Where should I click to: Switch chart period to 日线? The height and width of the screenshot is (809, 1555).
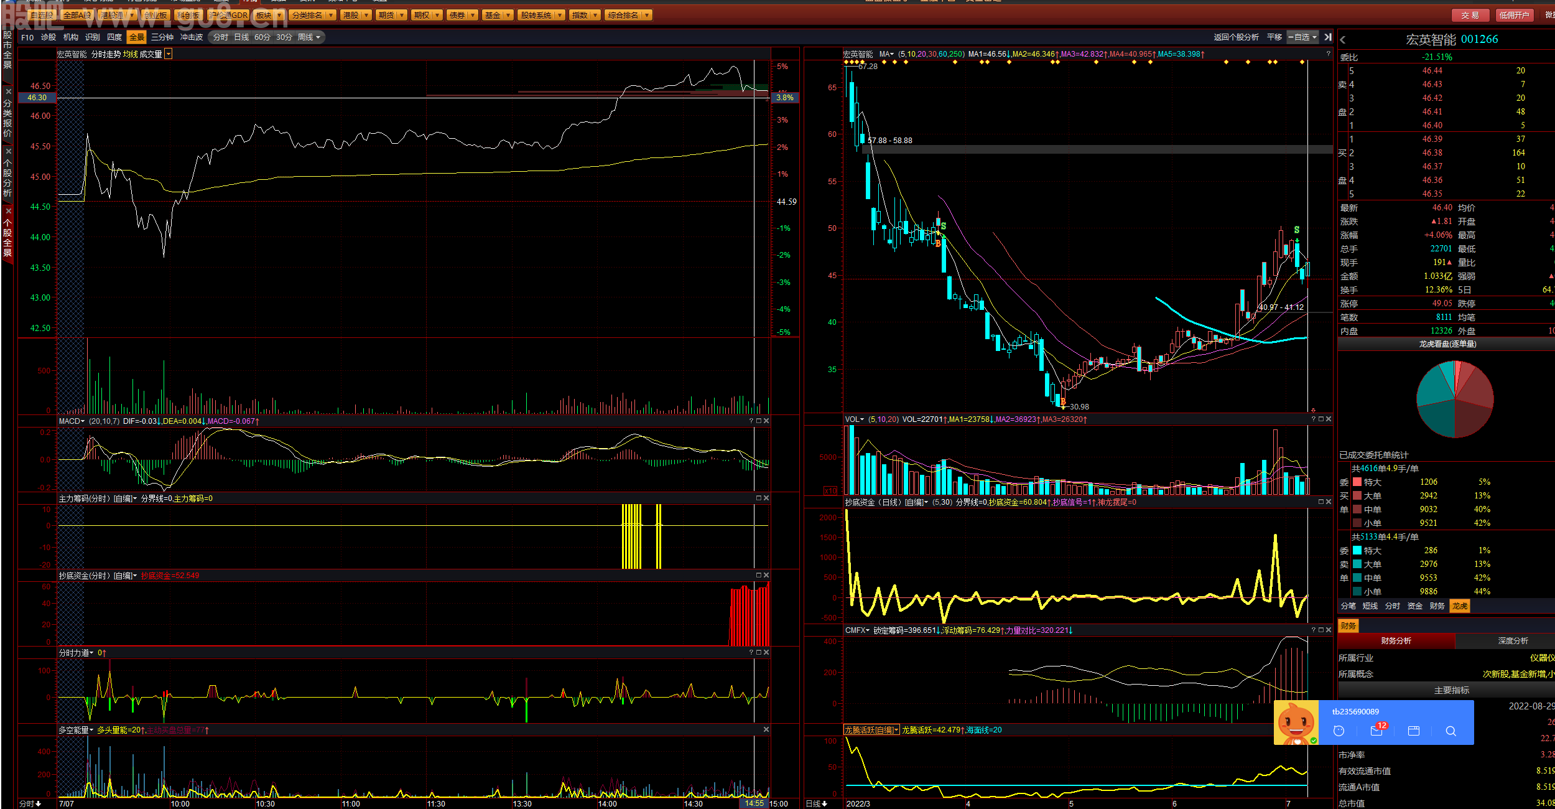[241, 37]
